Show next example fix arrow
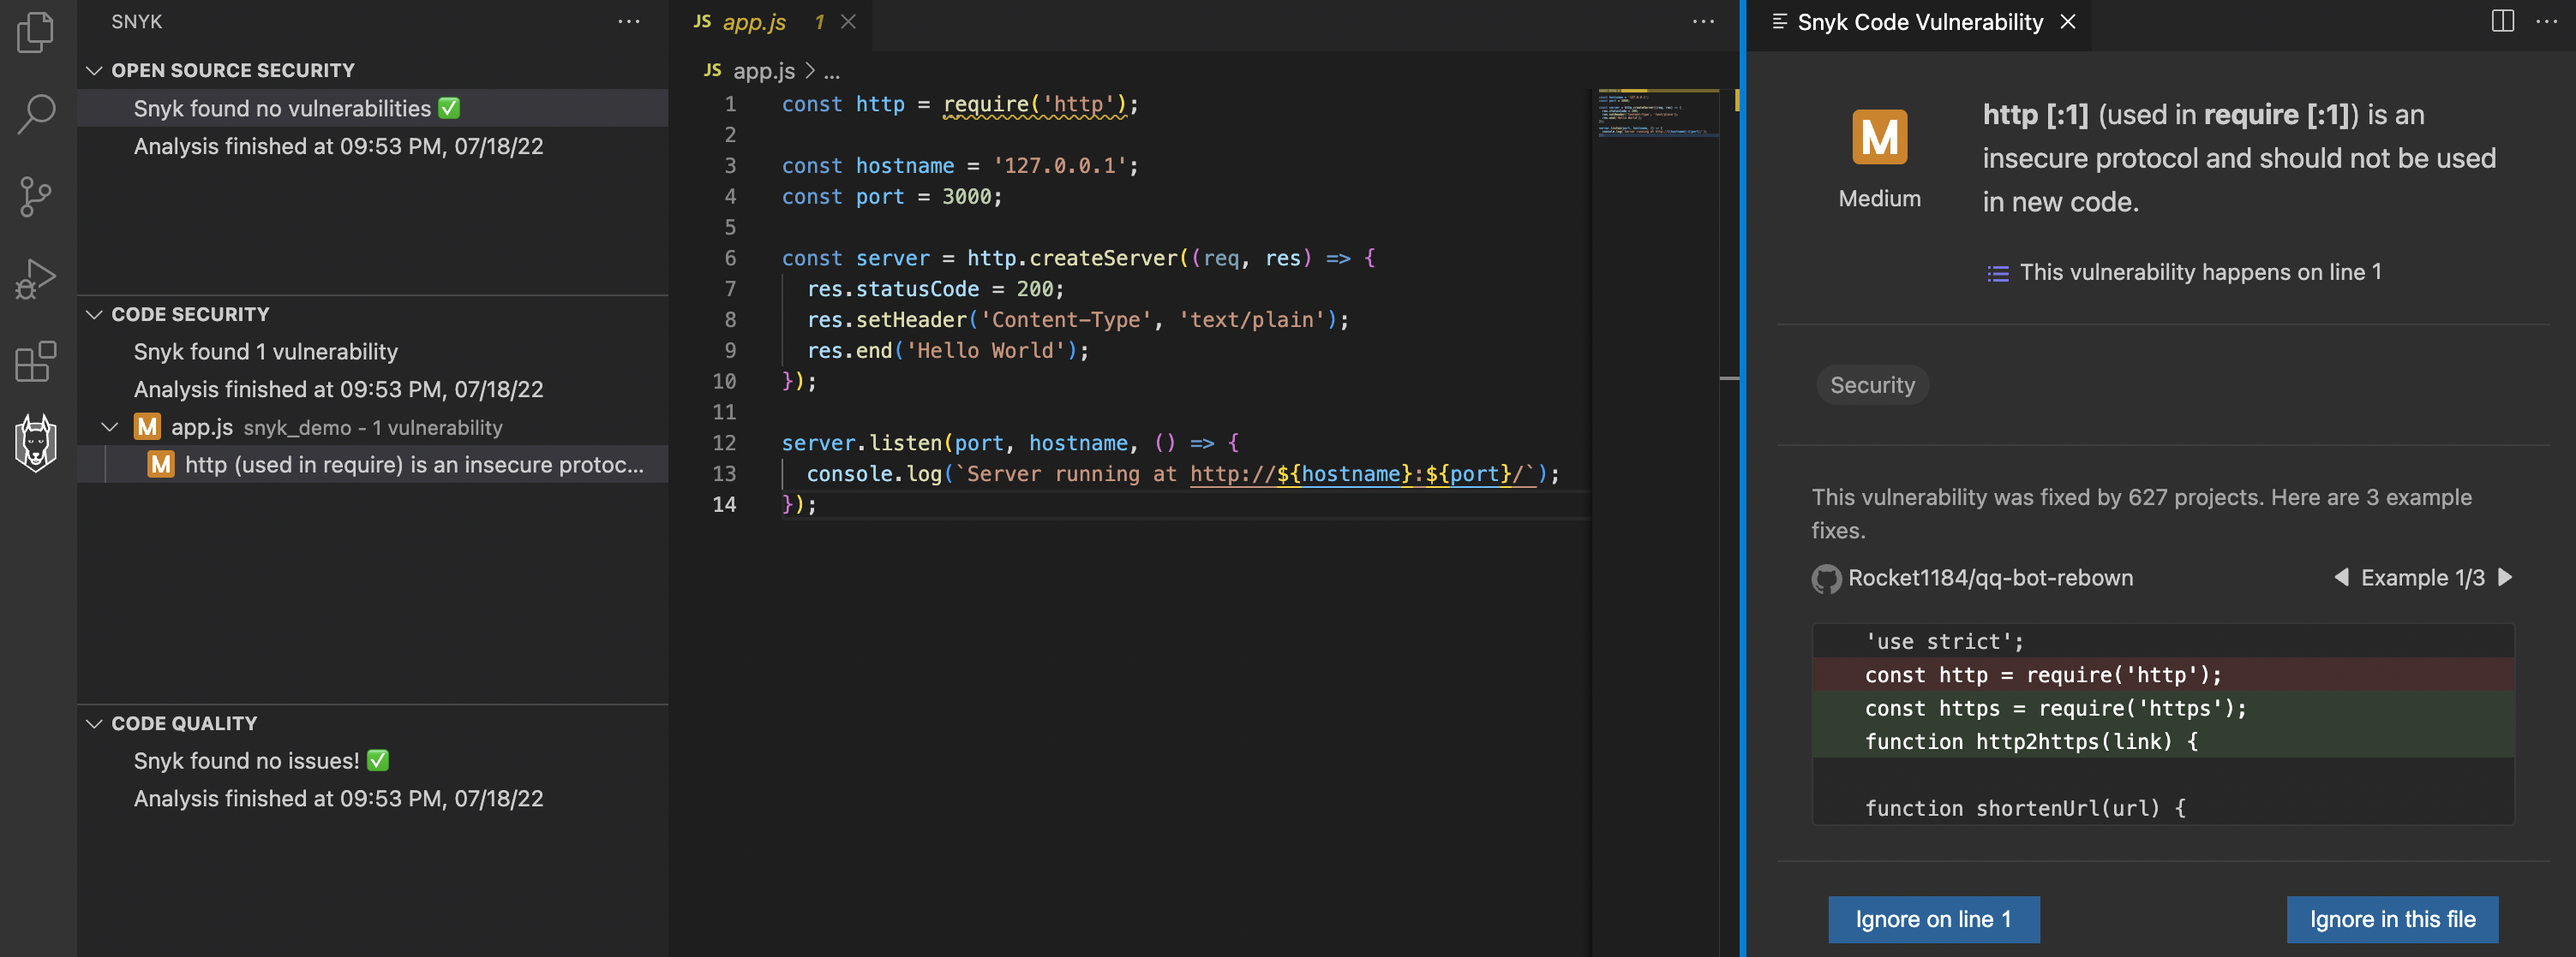 (x=2505, y=578)
